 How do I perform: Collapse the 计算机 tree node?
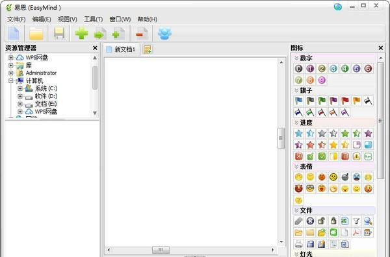pyautogui.click(x=10, y=80)
